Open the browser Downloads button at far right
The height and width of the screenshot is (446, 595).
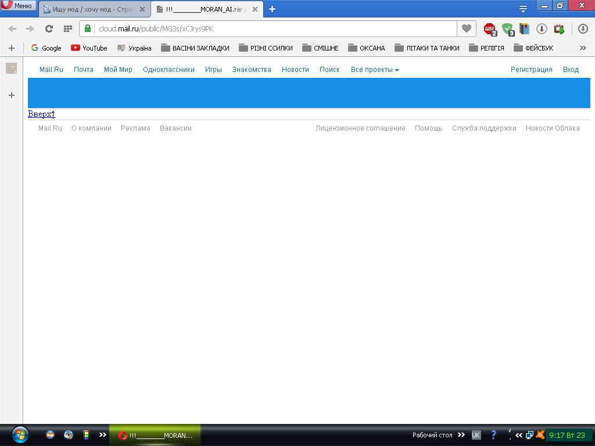(583, 29)
